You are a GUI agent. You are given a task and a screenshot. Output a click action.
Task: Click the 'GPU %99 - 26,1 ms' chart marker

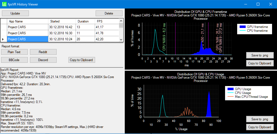click(217, 37)
